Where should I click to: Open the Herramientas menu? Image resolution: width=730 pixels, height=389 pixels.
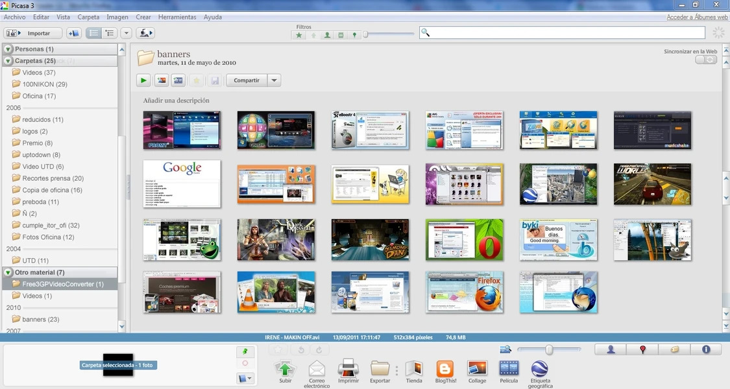(x=176, y=17)
